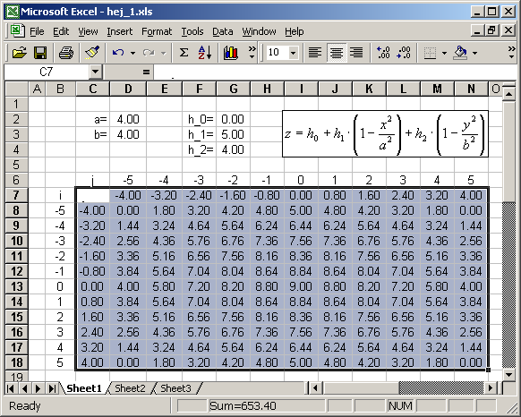Open the font size dropdown showing 10
521x417 pixels.
293,53
